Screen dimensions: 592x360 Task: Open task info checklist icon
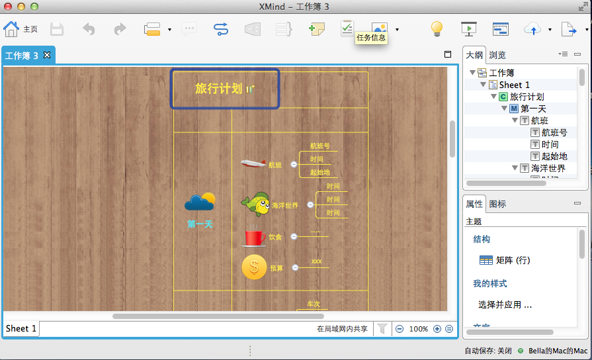(x=347, y=28)
